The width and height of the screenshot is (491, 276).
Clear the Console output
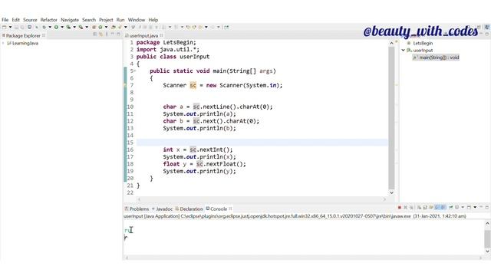click(420, 208)
